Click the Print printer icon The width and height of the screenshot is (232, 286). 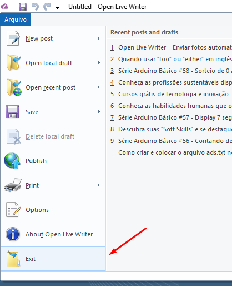point(13,185)
